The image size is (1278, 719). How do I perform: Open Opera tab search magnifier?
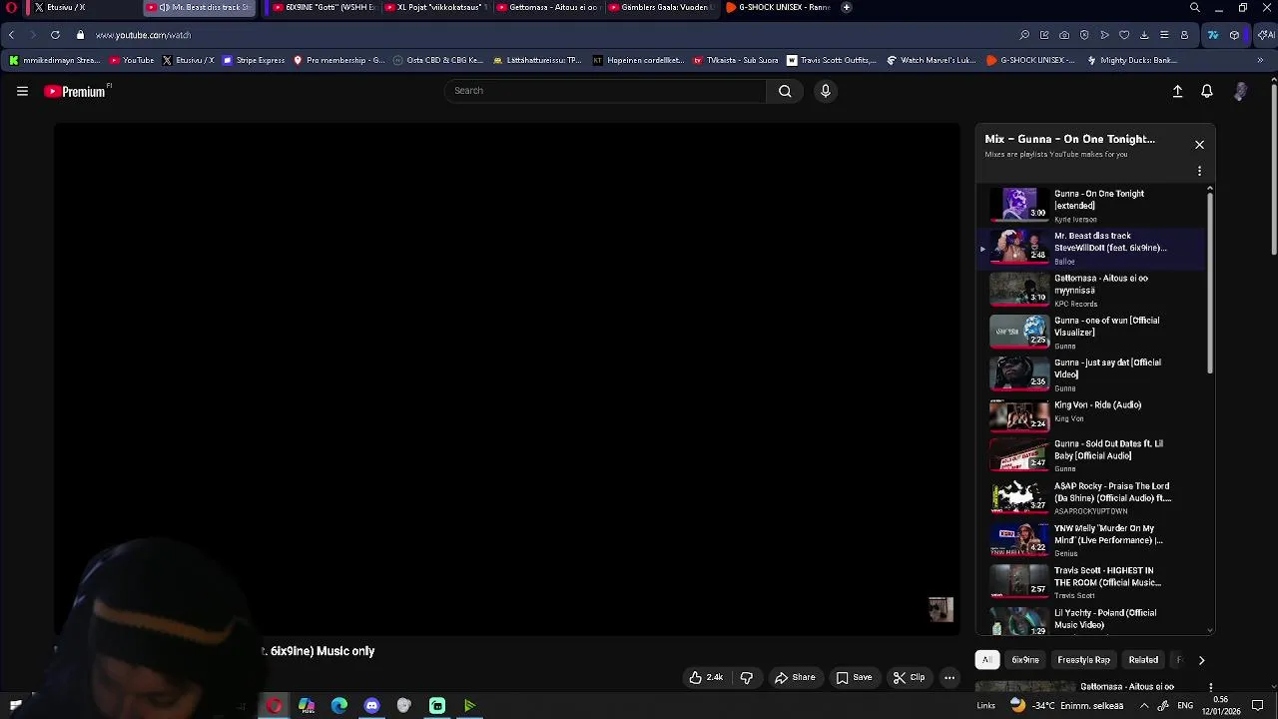pos(1194,7)
